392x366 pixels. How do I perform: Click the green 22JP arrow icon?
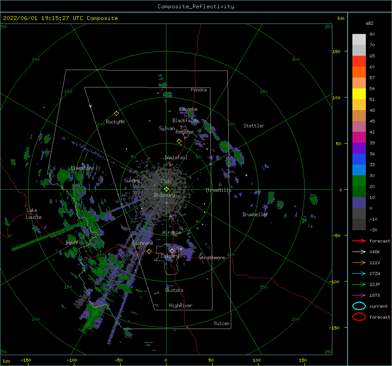359,284
